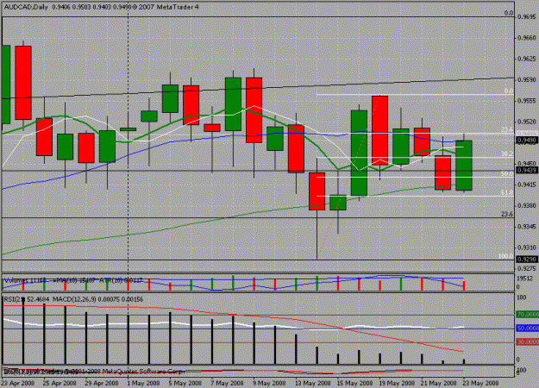539x388 pixels.
Task: Select the last green candle on 23 May 2008
Action: pyautogui.click(x=464, y=165)
